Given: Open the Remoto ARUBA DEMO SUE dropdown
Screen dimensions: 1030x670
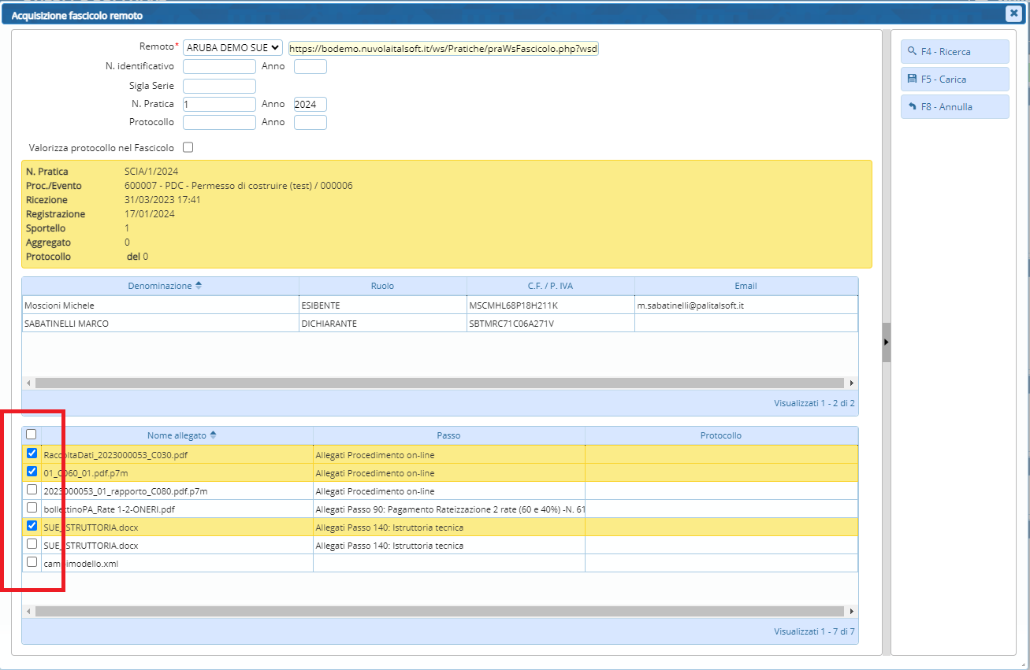Looking at the screenshot, I should click(x=232, y=48).
